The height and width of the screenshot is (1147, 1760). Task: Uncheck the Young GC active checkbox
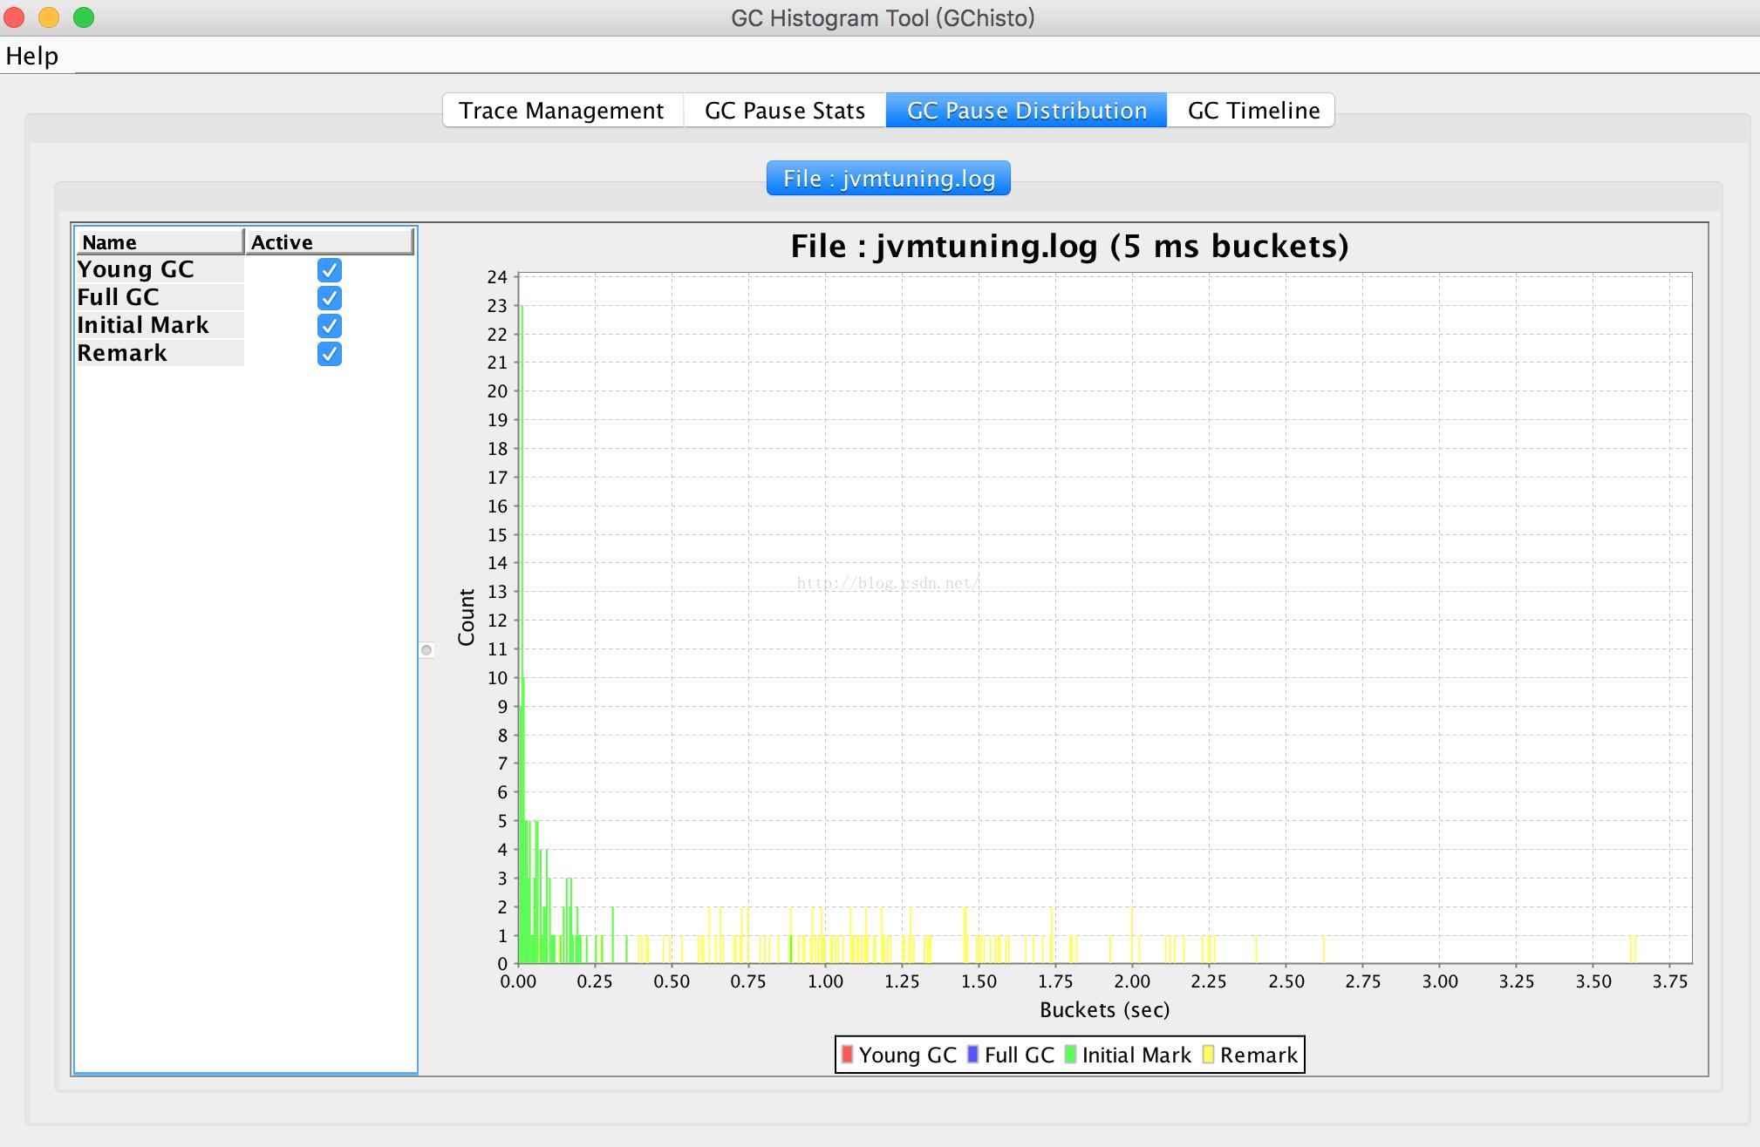(x=330, y=270)
